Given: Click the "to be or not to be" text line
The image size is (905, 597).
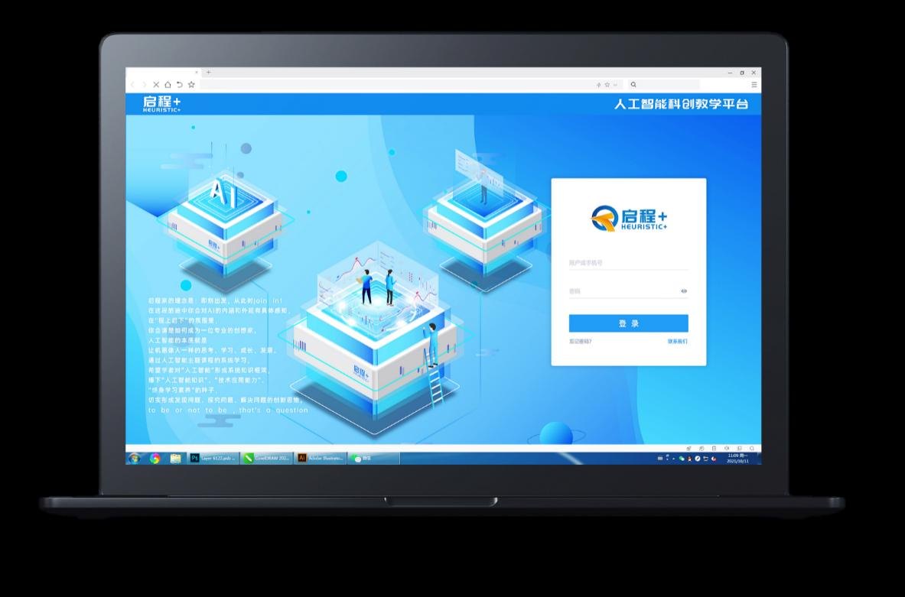Looking at the screenshot, I should point(228,410).
